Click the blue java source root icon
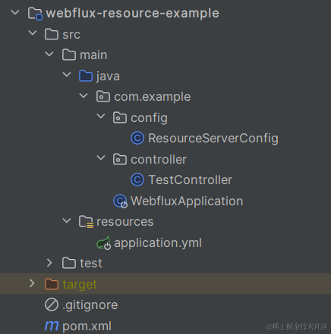The image size is (331, 334). click(86, 76)
